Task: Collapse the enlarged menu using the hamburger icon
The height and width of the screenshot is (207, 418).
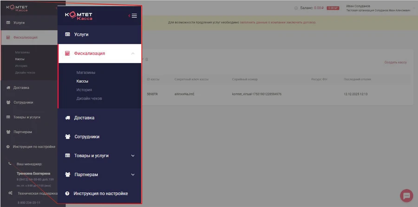Action: pyautogui.click(x=134, y=16)
